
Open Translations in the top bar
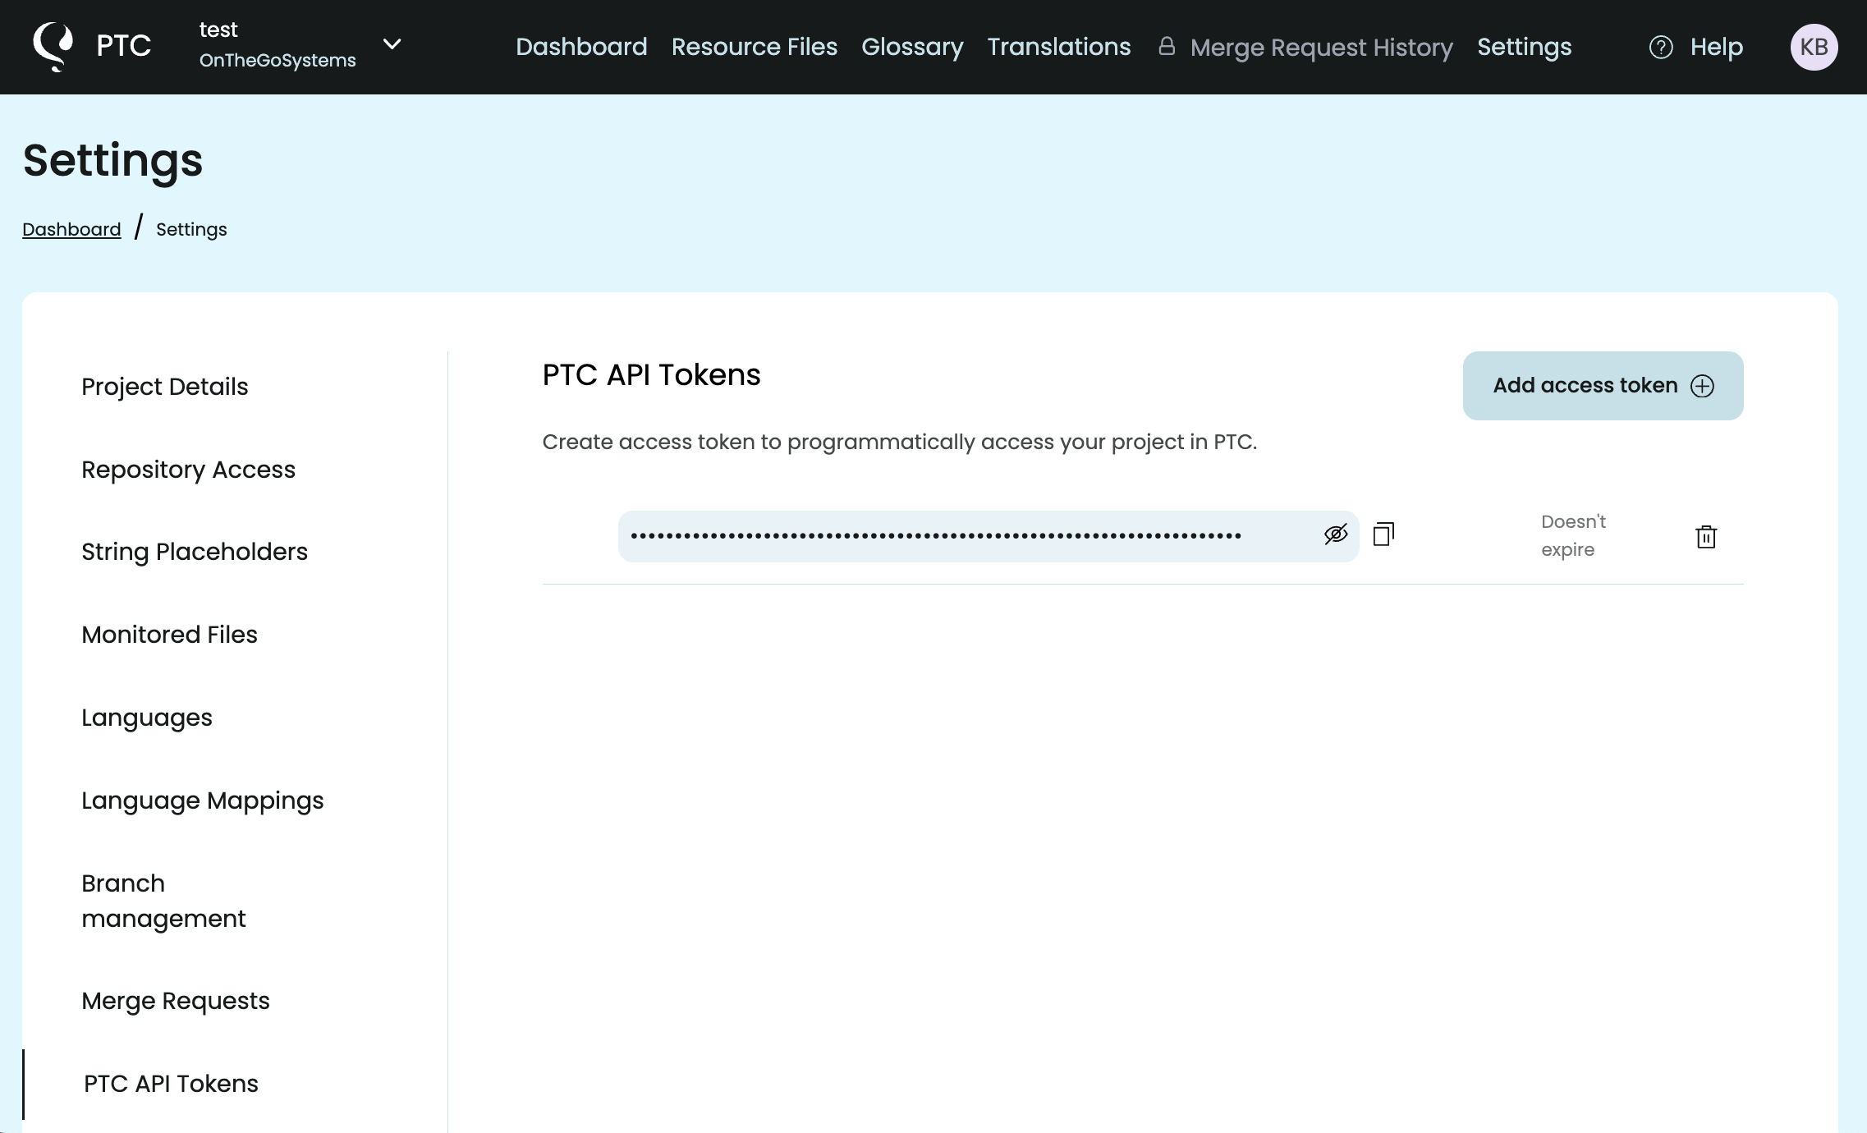pos(1058,47)
